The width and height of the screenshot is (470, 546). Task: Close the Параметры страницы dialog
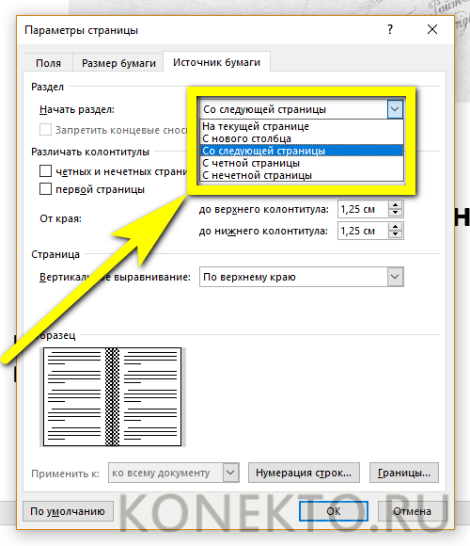(432, 29)
